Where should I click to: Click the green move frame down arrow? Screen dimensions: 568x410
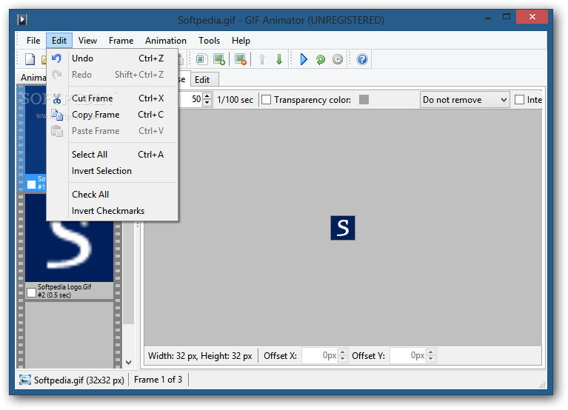[279, 59]
